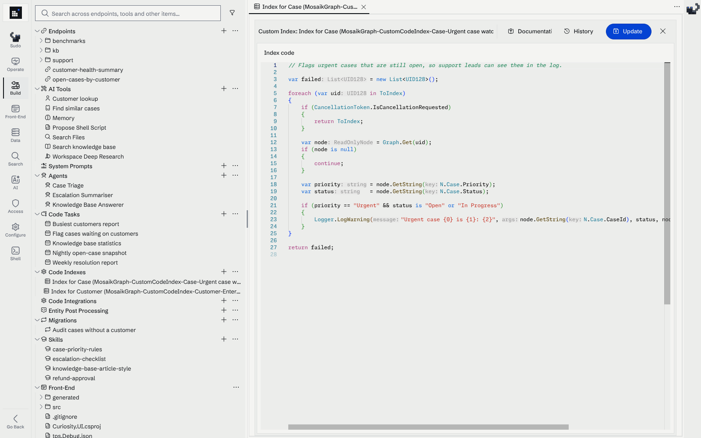Open the Data sidebar section
Screen dimensions: 701x438
tap(15, 135)
